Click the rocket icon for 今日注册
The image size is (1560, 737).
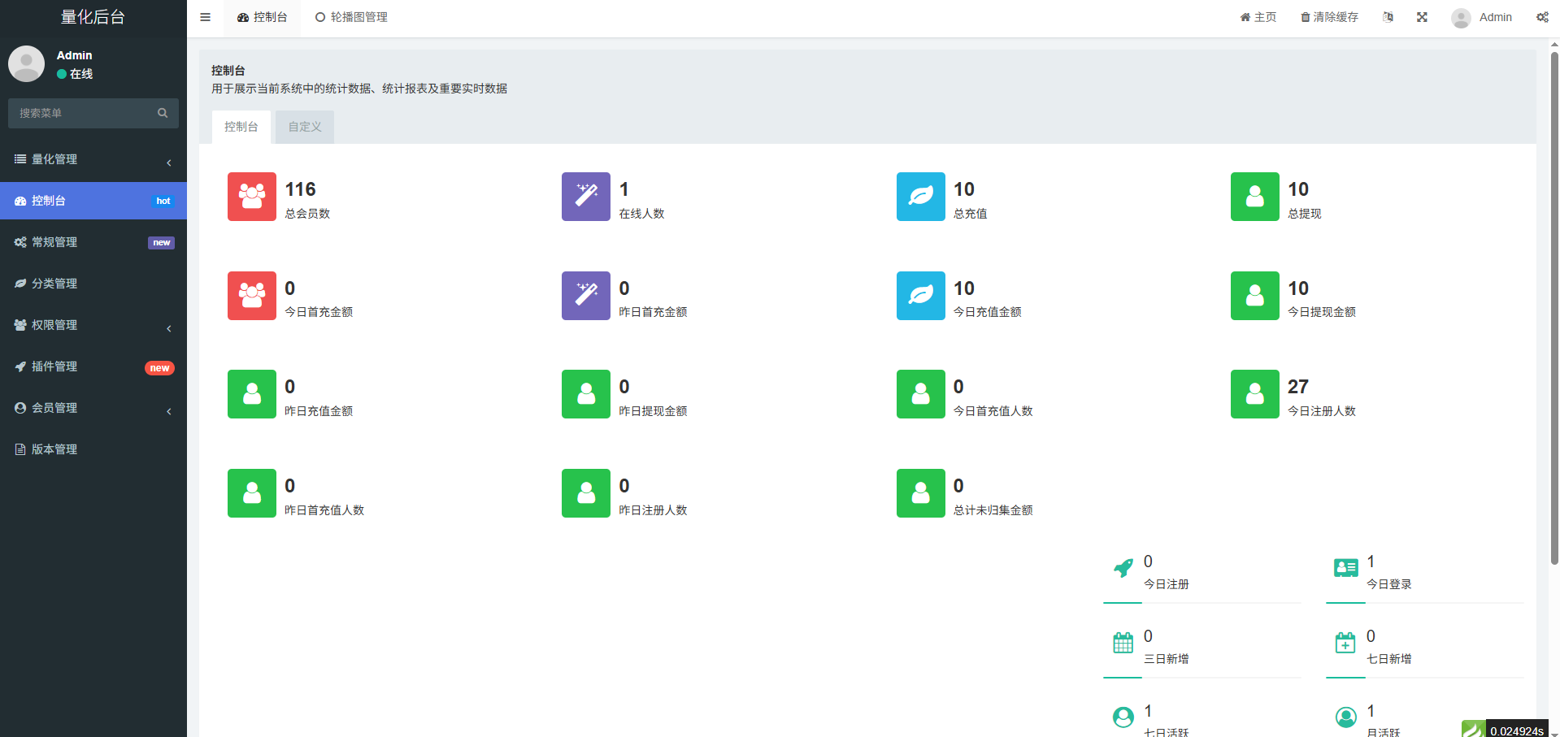pyautogui.click(x=1123, y=568)
